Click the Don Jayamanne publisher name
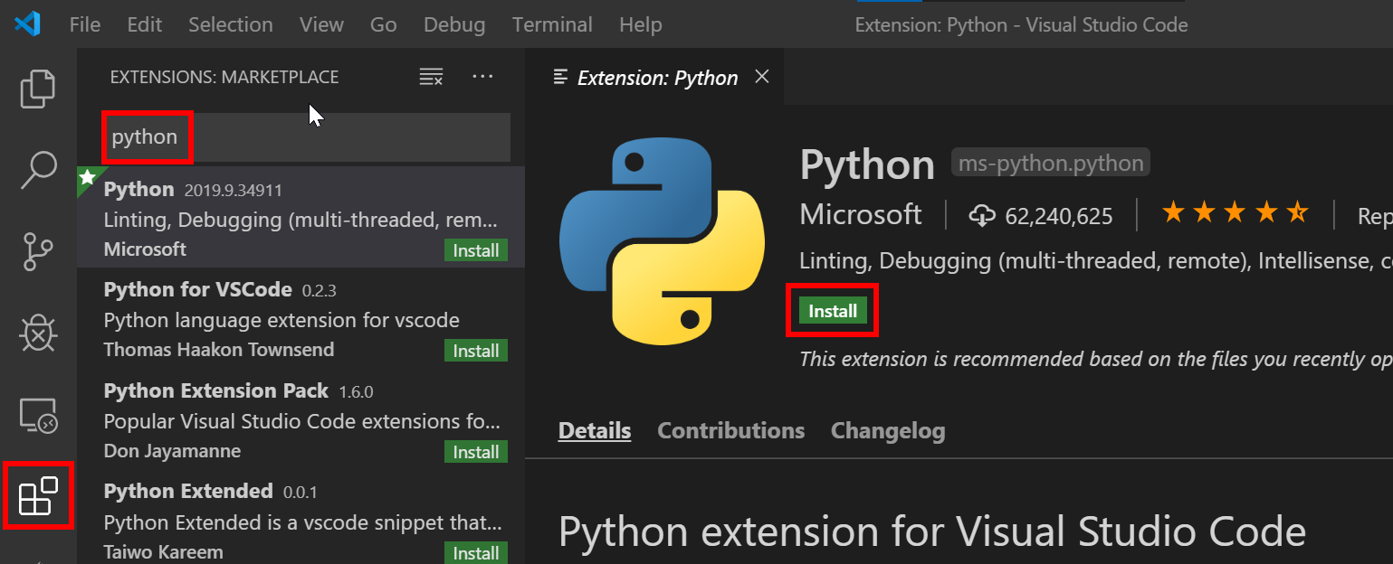 172,451
